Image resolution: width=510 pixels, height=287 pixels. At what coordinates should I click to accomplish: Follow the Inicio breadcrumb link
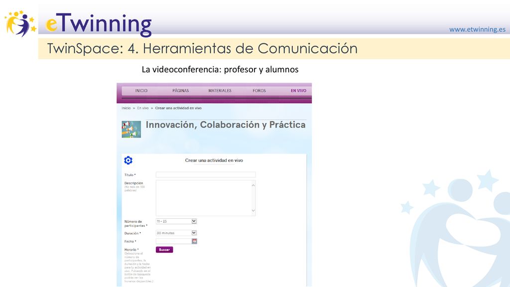[x=126, y=108]
